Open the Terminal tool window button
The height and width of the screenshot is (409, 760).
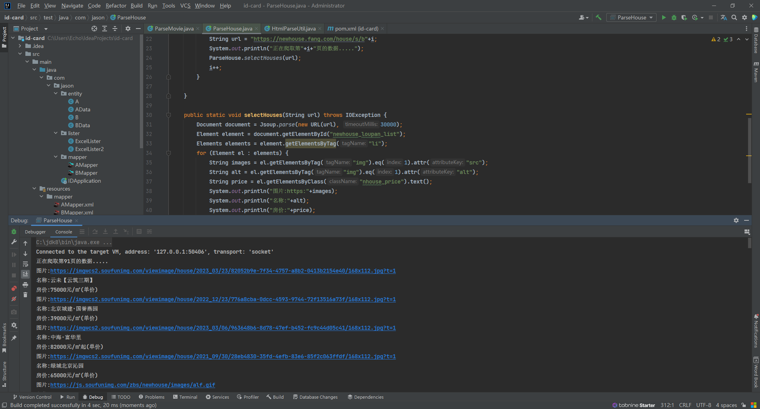[185, 397]
